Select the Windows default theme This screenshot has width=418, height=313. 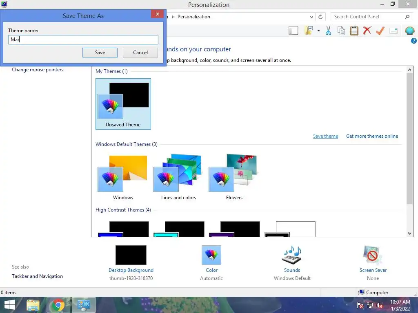123,177
